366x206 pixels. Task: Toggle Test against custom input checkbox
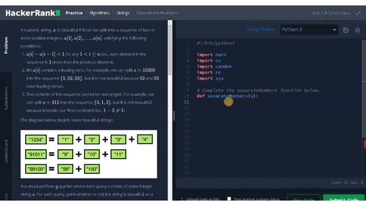coord(229,199)
